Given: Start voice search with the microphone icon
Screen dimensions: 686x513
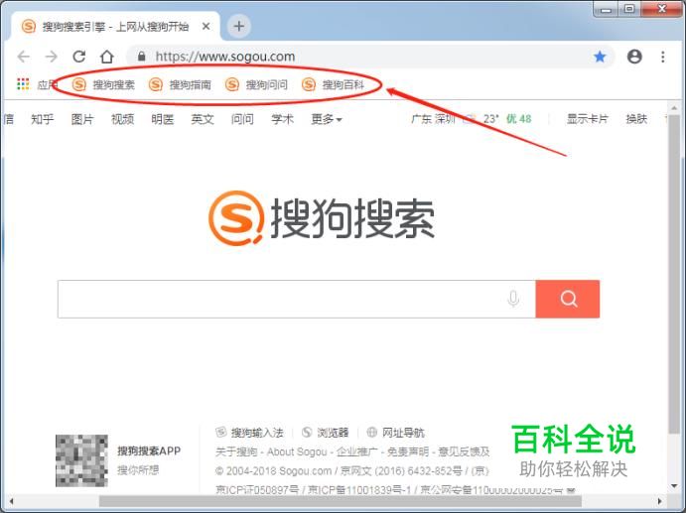Looking at the screenshot, I should (513, 299).
